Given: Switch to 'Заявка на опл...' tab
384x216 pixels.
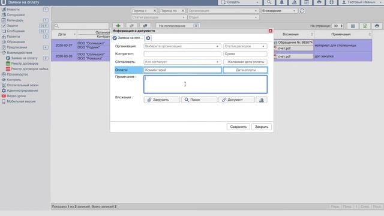Looking at the screenshot, I should point(128,38).
